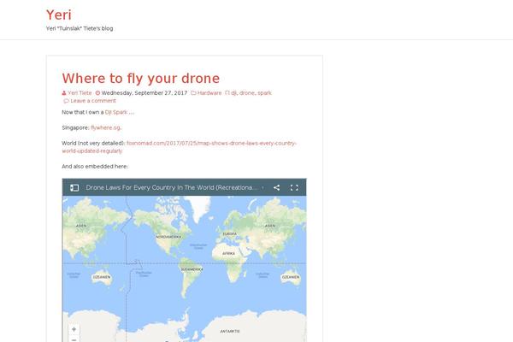Click the AFRIKA label on the map
Screen dimensions: 513x342
coord(228,254)
